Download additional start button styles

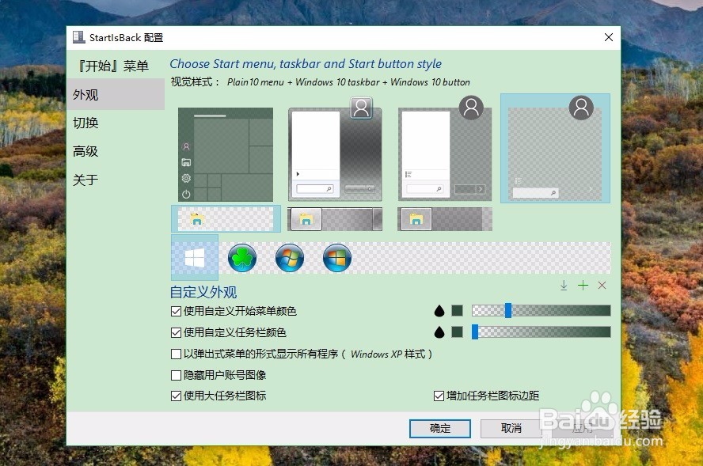click(564, 286)
